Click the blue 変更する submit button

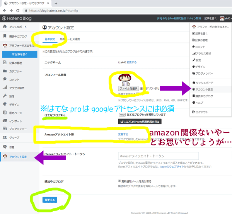coord(50,200)
